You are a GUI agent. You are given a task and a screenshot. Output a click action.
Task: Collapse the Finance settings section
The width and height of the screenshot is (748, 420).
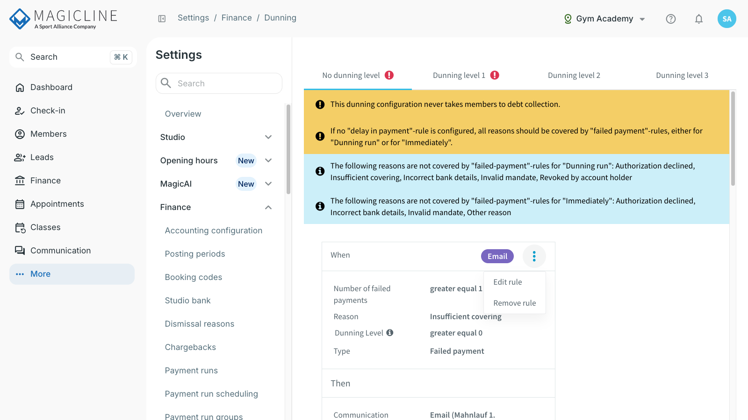coord(216,207)
